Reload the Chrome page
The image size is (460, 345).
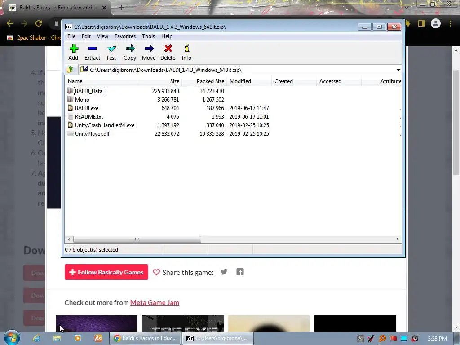[x=39, y=23]
